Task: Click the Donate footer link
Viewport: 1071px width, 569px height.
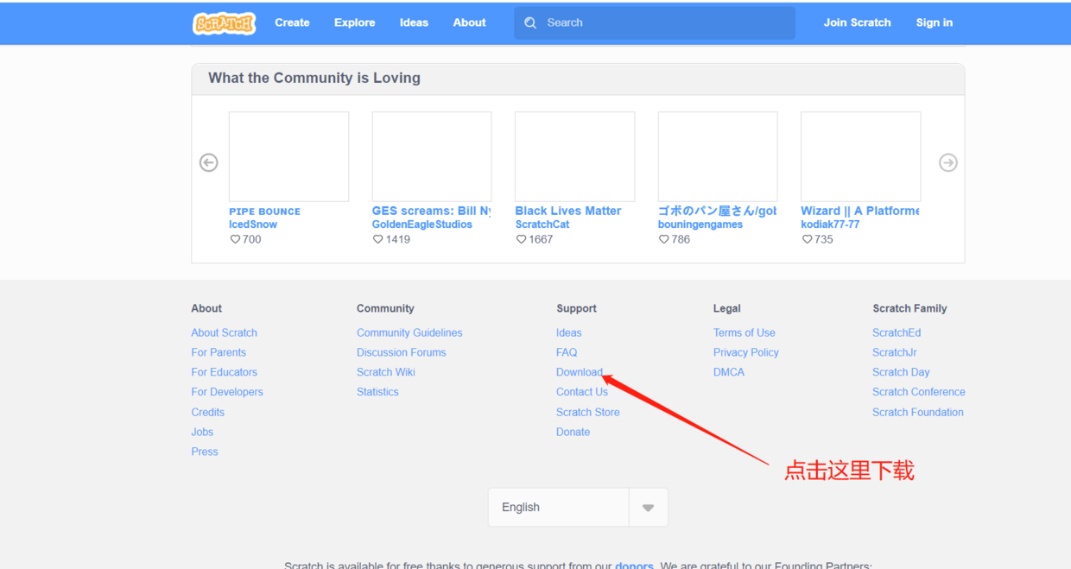Action: tap(574, 432)
